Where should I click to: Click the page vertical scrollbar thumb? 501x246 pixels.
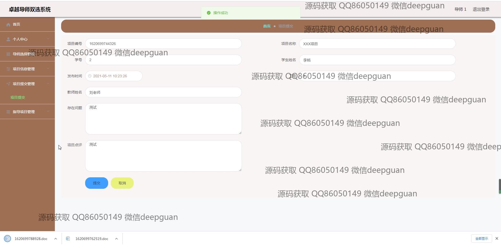pos(500,186)
